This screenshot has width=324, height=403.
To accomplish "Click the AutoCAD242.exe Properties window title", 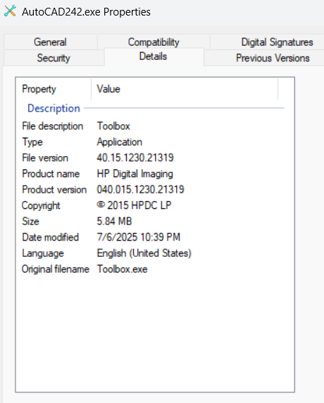I will pyautogui.click(x=86, y=12).
